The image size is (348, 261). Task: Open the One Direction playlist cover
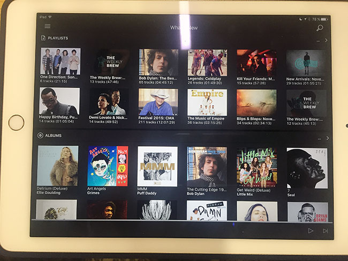click(60, 61)
